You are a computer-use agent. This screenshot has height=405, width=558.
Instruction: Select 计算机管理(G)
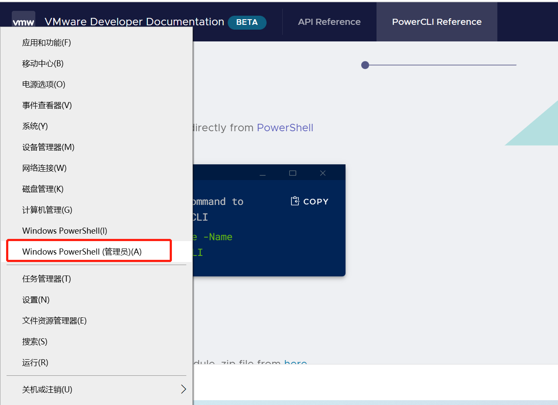pyautogui.click(x=96, y=210)
